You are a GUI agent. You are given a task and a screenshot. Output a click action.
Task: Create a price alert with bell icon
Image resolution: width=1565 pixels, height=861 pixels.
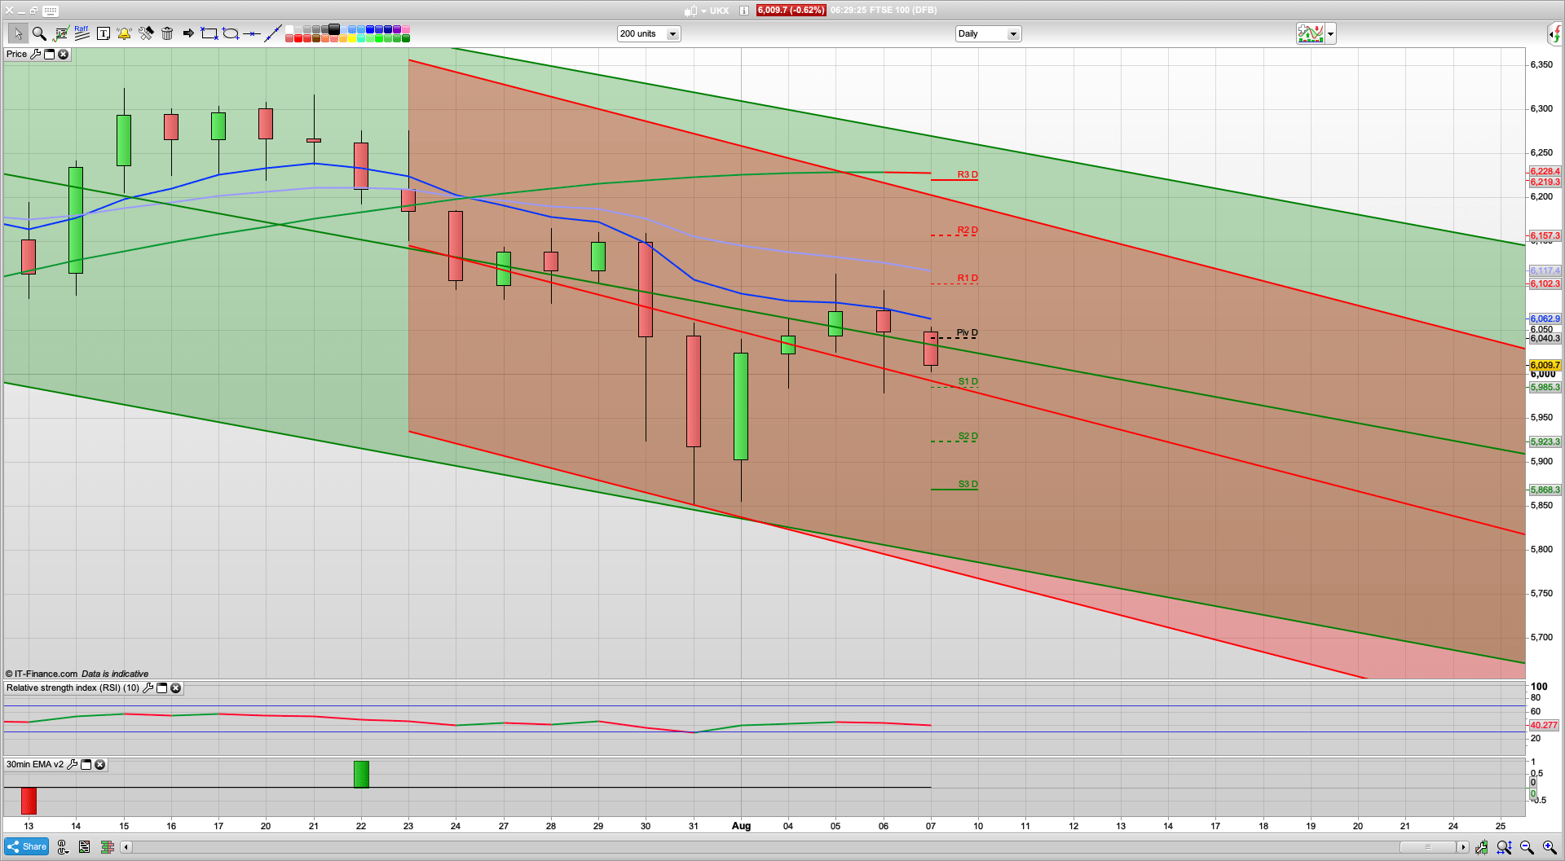[124, 33]
